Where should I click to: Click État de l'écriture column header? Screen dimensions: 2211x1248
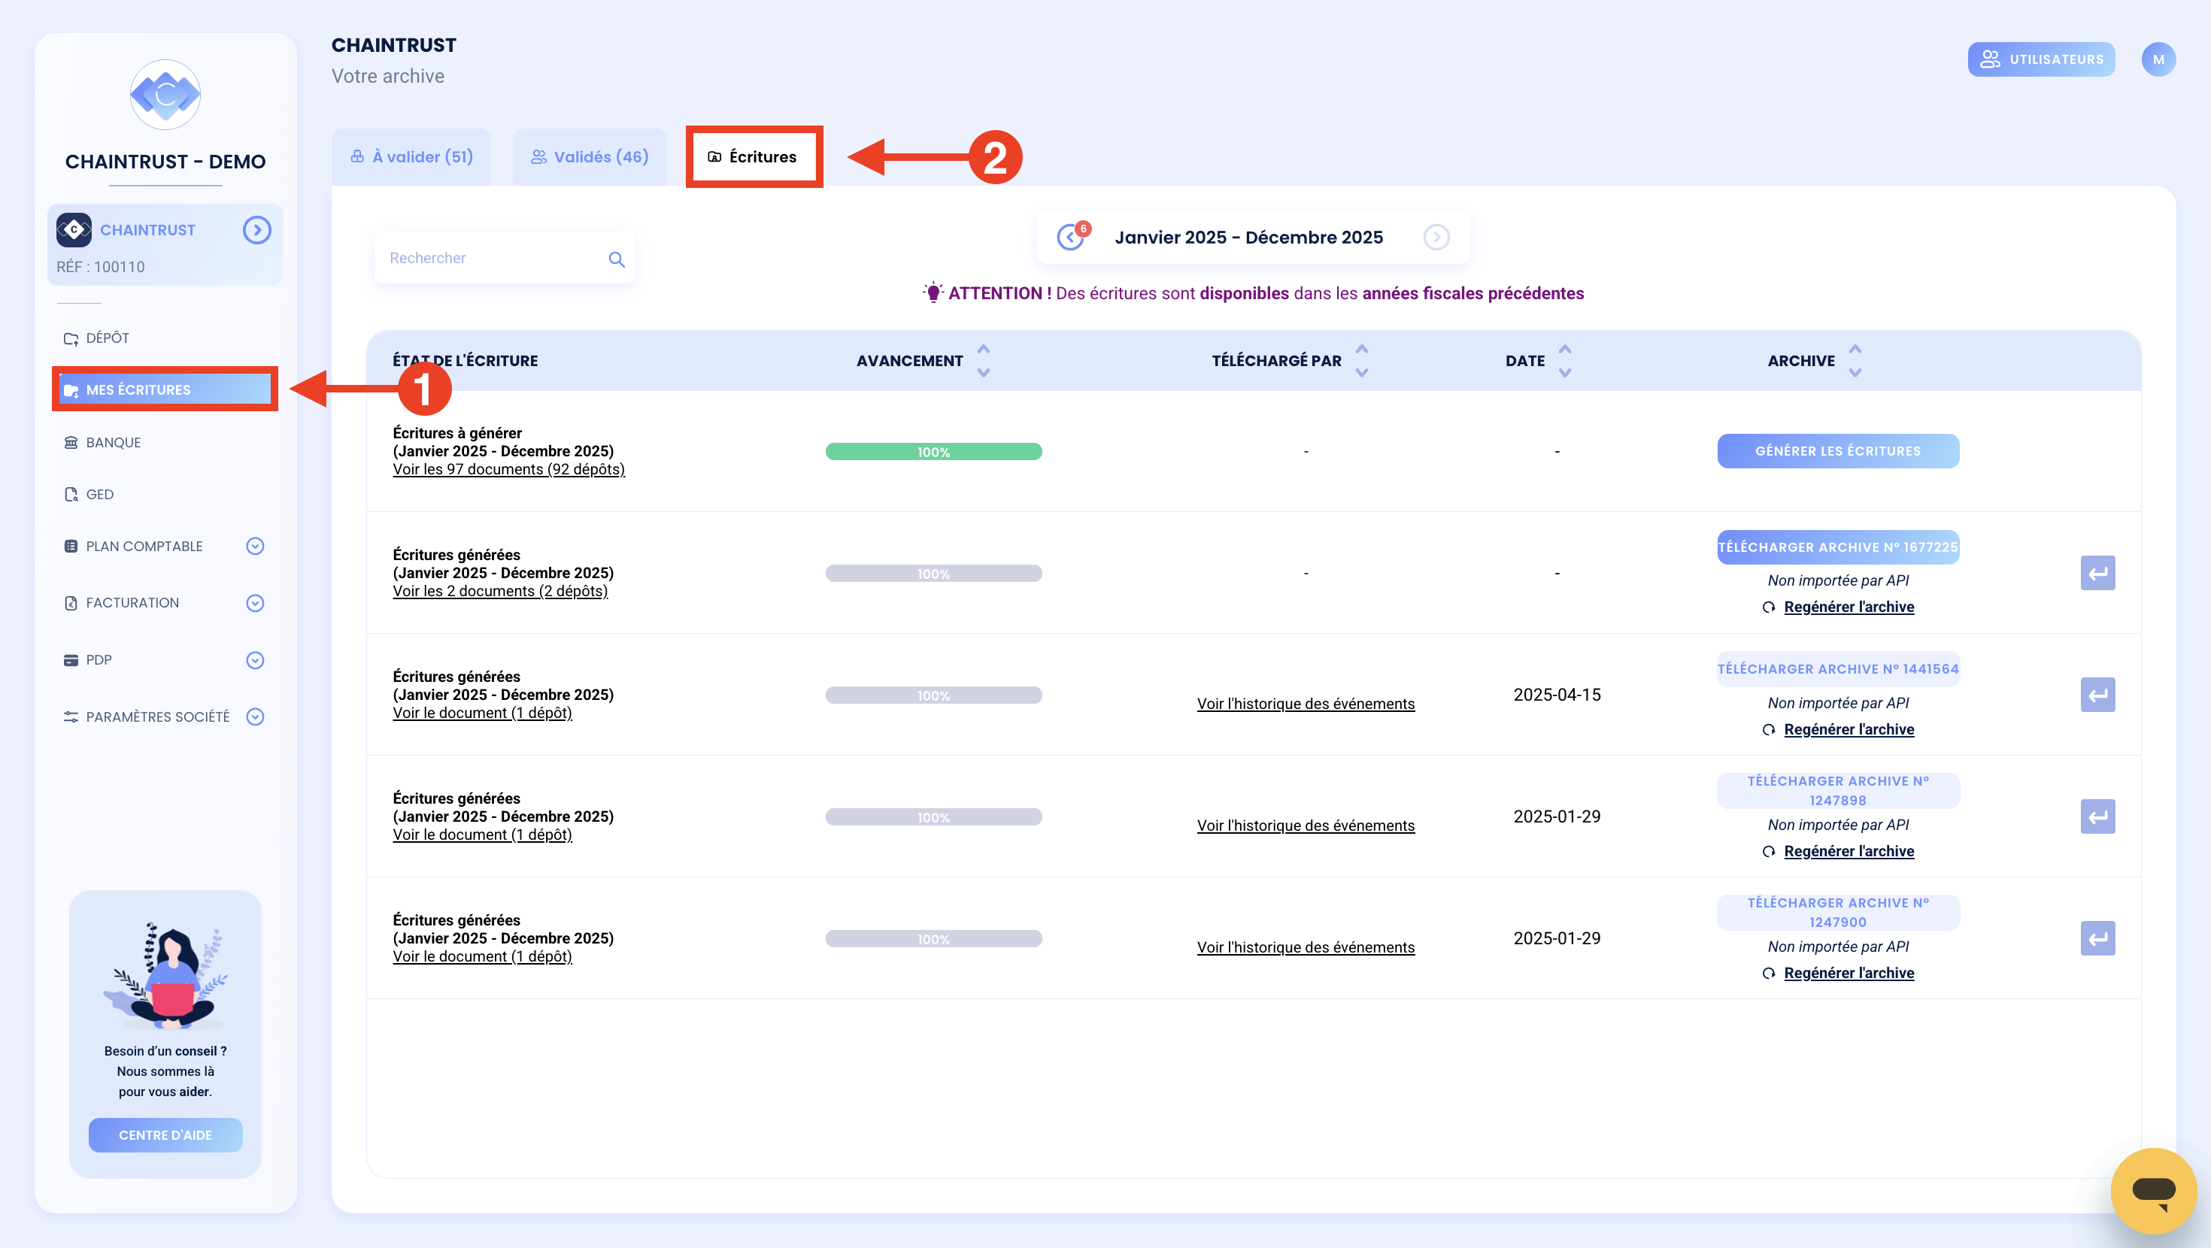tap(466, 361)
